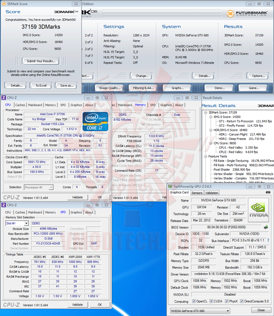
Task: Collapse the Feature Tests tree node
Action: (205, 156)
